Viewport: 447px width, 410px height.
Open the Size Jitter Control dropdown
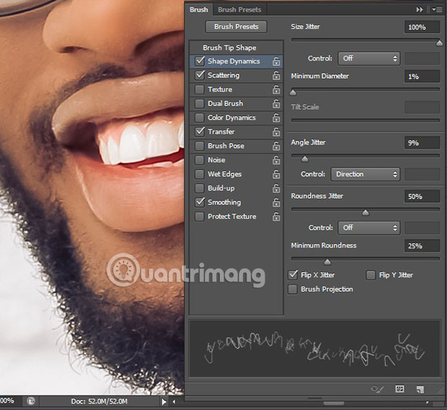[369, 58]
